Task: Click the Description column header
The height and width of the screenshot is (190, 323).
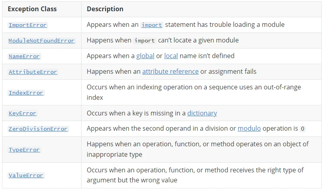Action: [x=105, y=8]
